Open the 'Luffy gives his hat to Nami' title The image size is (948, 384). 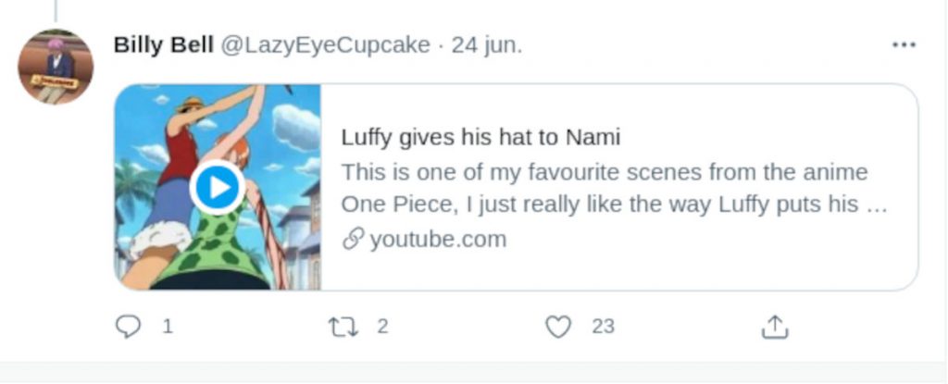[480, 138]
